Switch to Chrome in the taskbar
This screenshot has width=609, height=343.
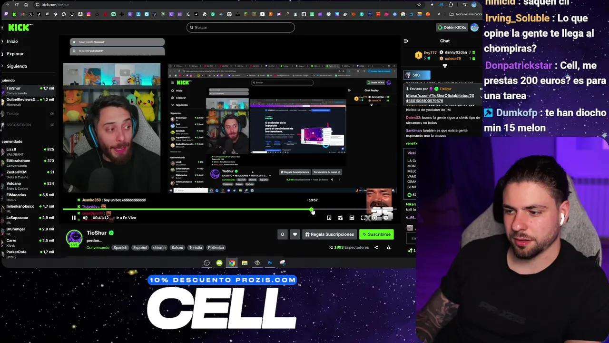(232, 263)
